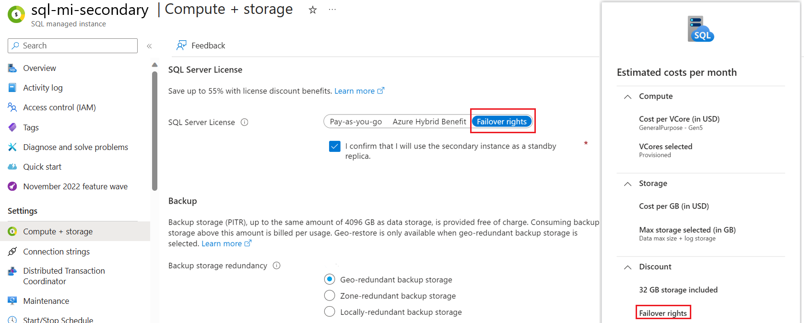Collapse the Compute cost section
Screen dimensions: 804x323
tap(627, 97)
